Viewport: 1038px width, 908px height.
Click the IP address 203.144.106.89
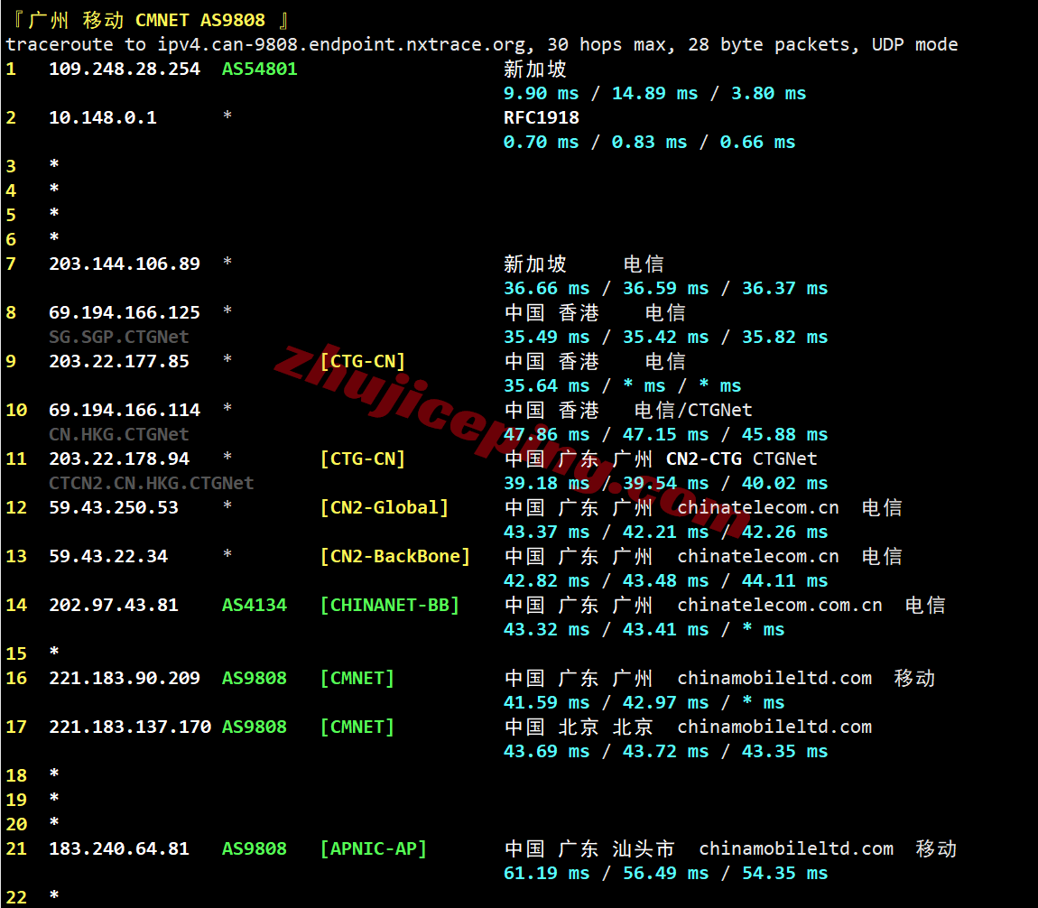point(125,264)
